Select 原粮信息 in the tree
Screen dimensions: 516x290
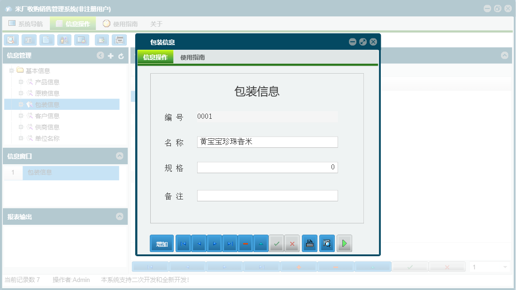[x=47, y=93]
